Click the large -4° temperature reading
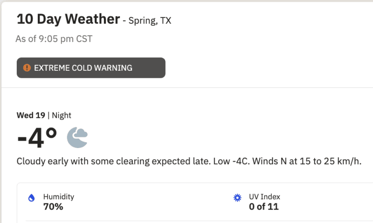 (37, 137)
